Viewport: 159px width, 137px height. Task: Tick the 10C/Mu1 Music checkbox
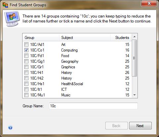tap(26, 95)
